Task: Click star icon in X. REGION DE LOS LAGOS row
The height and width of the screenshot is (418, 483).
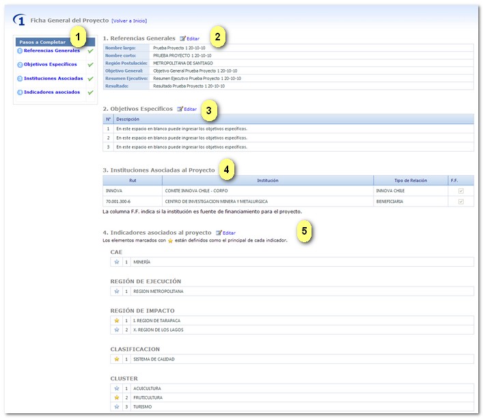Action: [x=117, y=330]
